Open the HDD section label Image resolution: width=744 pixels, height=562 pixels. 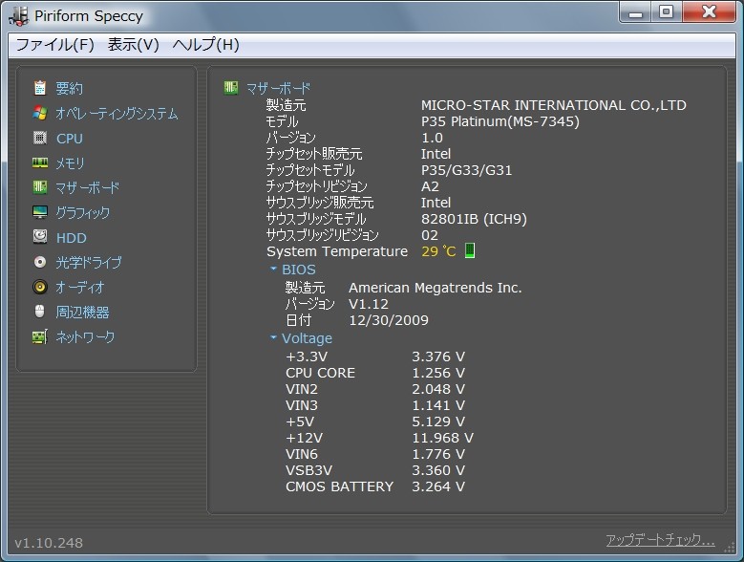[72, 238]
